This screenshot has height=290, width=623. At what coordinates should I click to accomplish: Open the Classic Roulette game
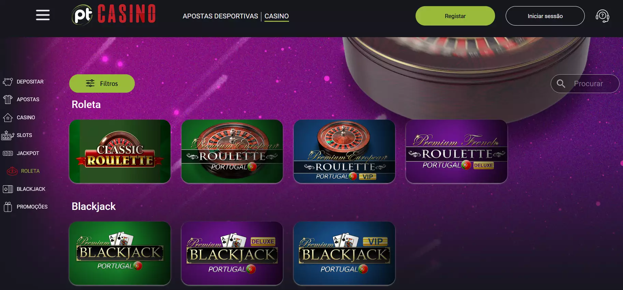[x=120, y=151]
